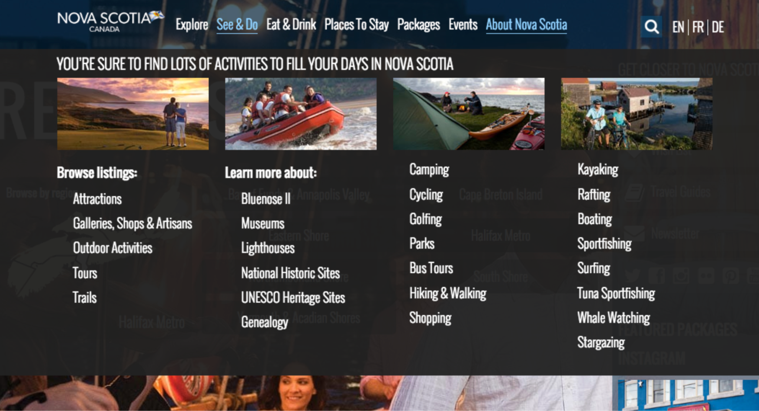Go to Hiking & Walking link

[448, 294]
